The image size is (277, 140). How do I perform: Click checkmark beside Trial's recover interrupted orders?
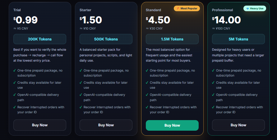point(15,107)
